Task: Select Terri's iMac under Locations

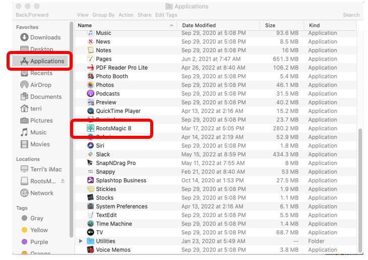Action: coord(41,169)
